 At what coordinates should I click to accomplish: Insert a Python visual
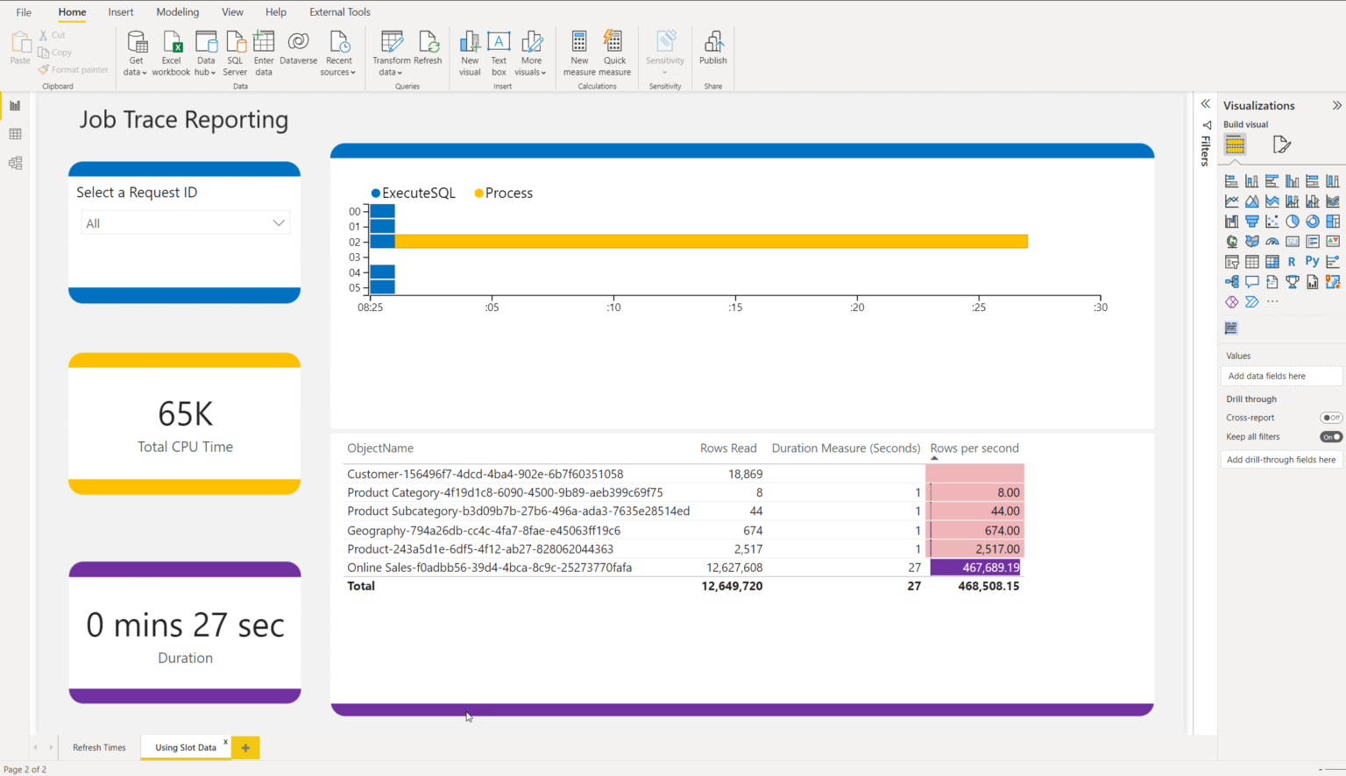[1312, 260]
